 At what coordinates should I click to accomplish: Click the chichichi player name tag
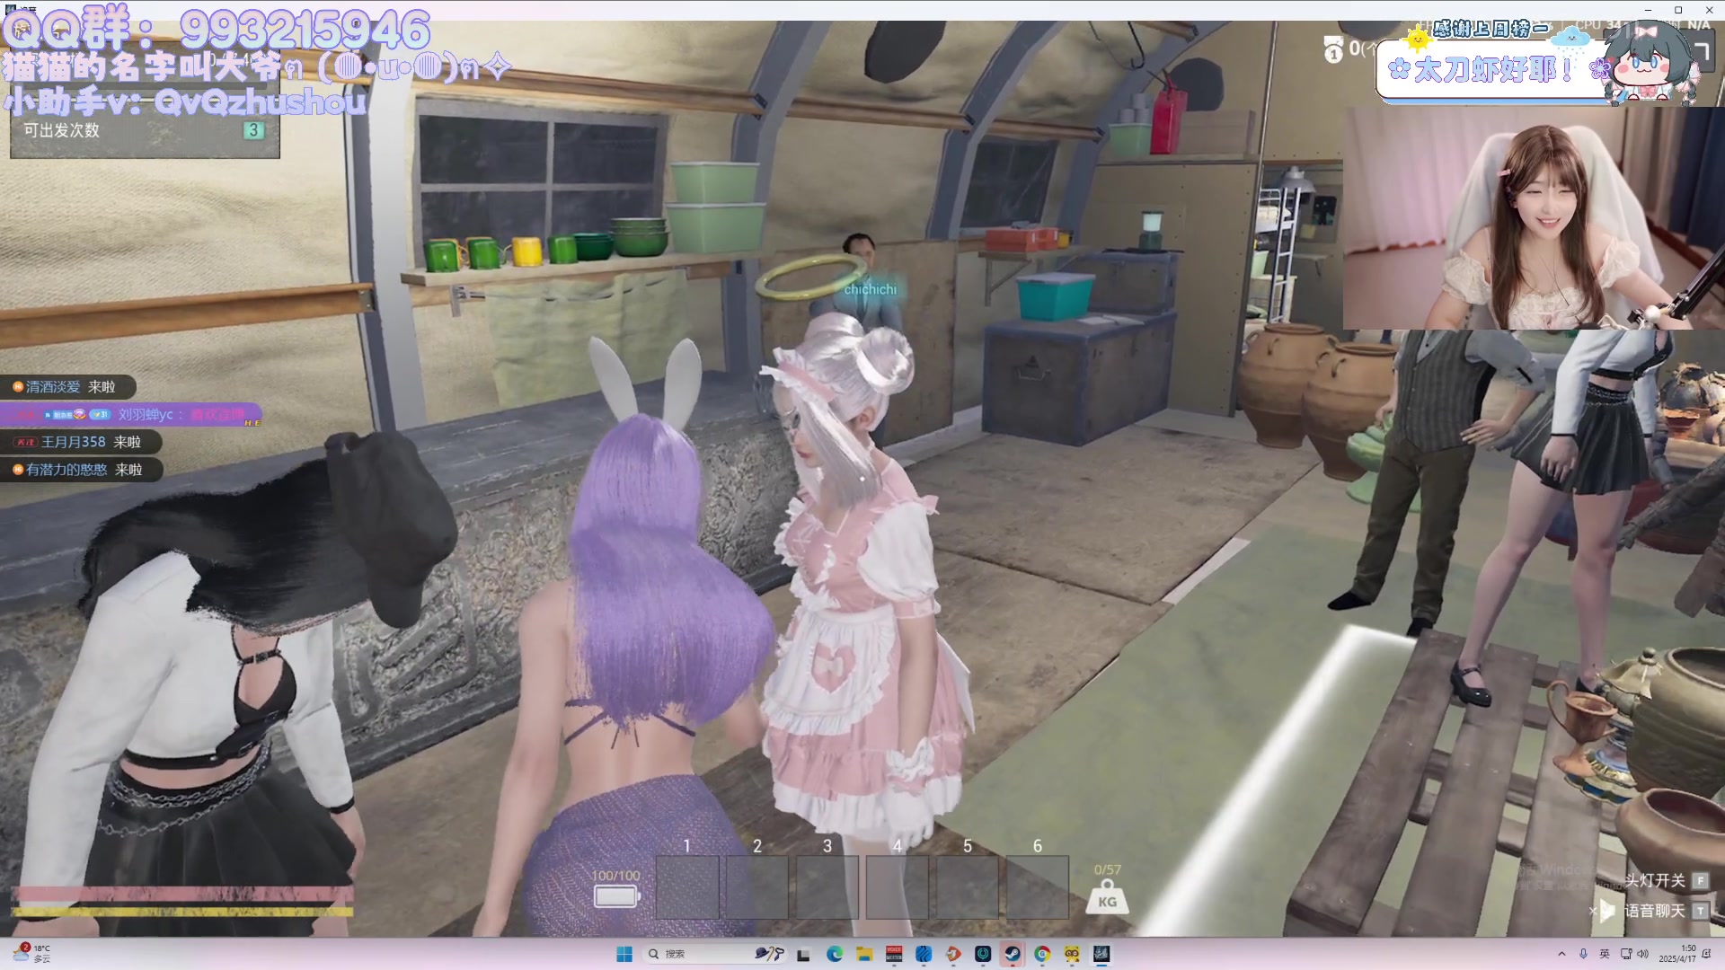pos(870,289)
